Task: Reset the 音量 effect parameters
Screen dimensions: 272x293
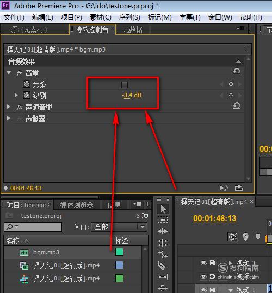Action: click(x=237, y=72)
